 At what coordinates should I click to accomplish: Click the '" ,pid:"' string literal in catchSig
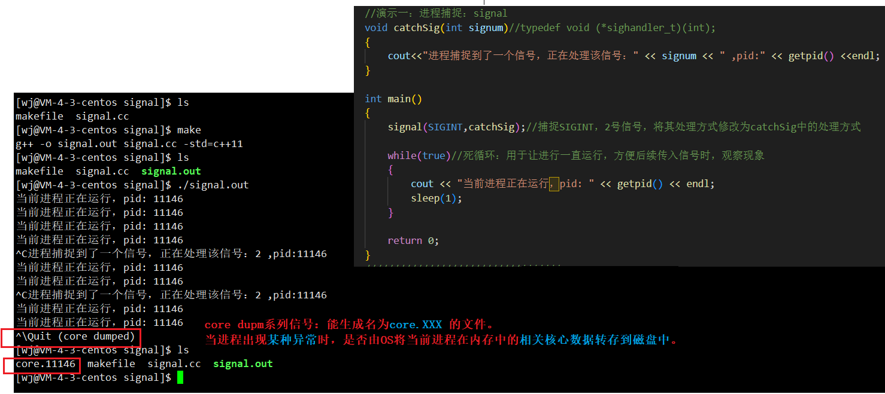coord(742,56)
